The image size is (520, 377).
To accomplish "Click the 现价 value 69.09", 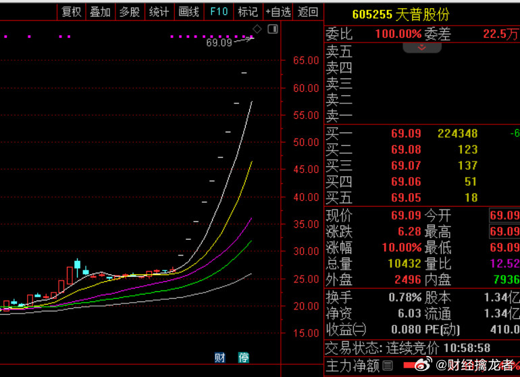I will [x=406, y=216].
